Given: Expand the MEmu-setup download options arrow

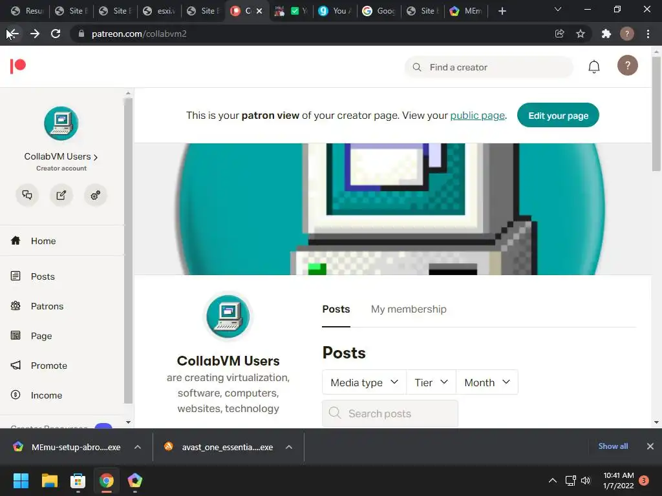Looking at the screenshot, I should (x=138, y=447).
